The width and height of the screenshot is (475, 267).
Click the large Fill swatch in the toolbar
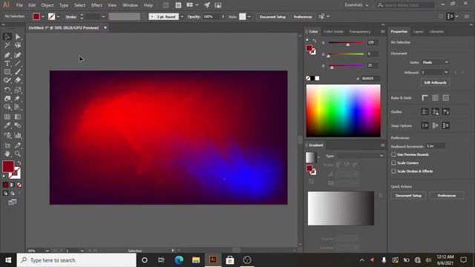8,166
